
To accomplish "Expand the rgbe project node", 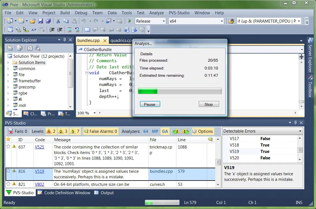I will pos(8,93).
